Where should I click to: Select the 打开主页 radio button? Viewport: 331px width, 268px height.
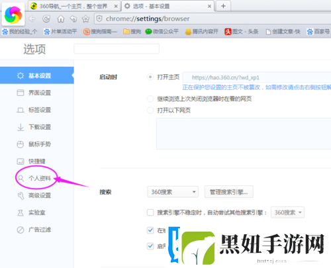[x=150, y=77]
